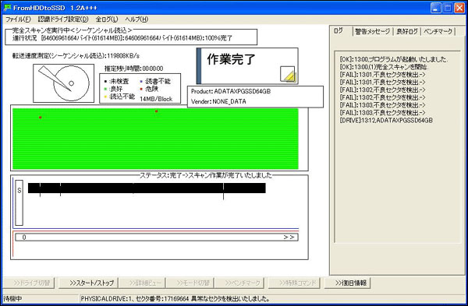
Task: Click the PHYSICALDRIVE:1 sector 17169664 status message
Action: pos(175,298)
